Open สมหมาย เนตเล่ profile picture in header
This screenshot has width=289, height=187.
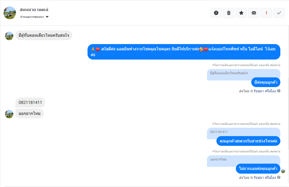[10, 13]
